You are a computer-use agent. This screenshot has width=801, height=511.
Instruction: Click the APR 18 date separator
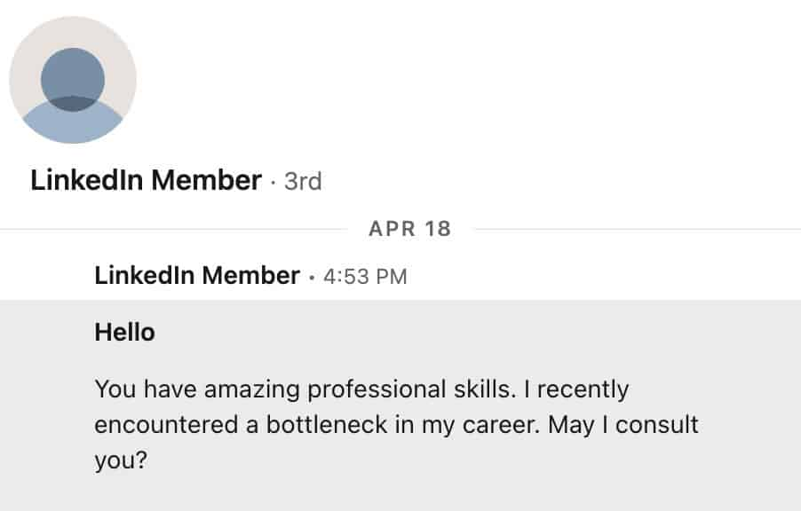[409, 229]
